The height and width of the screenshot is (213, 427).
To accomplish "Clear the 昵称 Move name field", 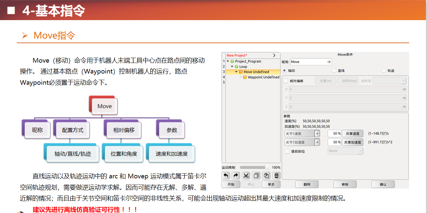I will click(x=329, y=62).
